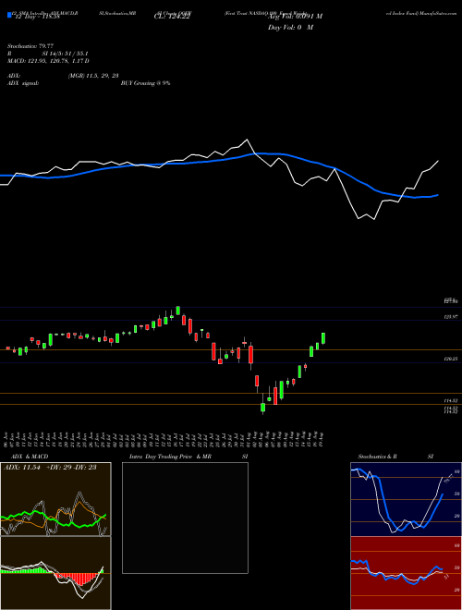Viewport: 462px width, 610px height.
Task: Click the 'Stochastics & R' panel title
Action: point(378,457)
